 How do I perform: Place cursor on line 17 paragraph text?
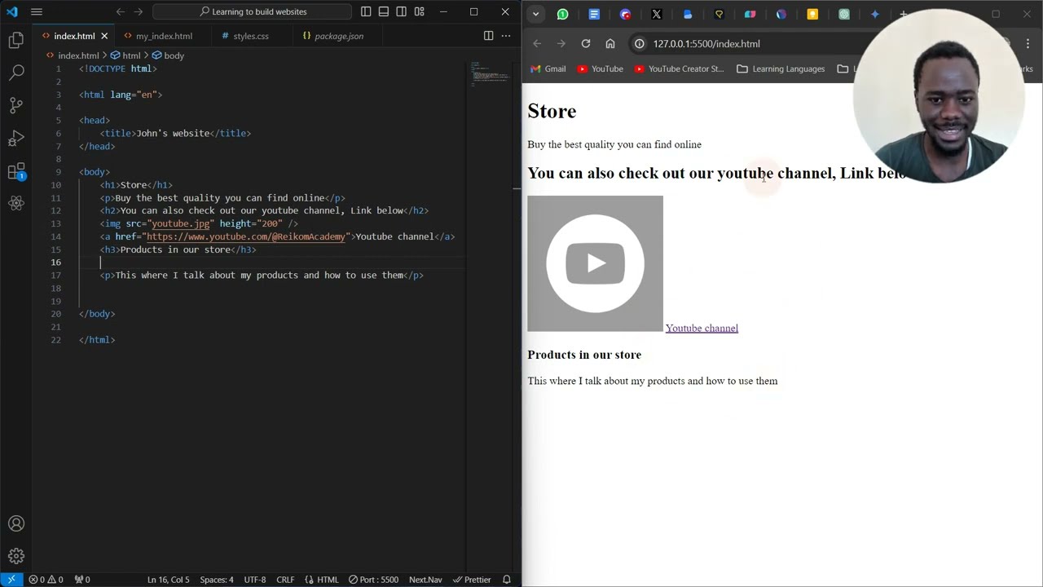point(259,276)
